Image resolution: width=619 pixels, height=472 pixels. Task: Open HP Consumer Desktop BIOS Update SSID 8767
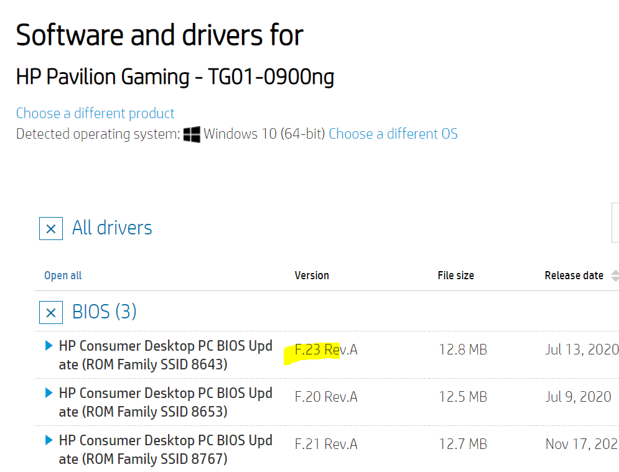tap(165, 450)
